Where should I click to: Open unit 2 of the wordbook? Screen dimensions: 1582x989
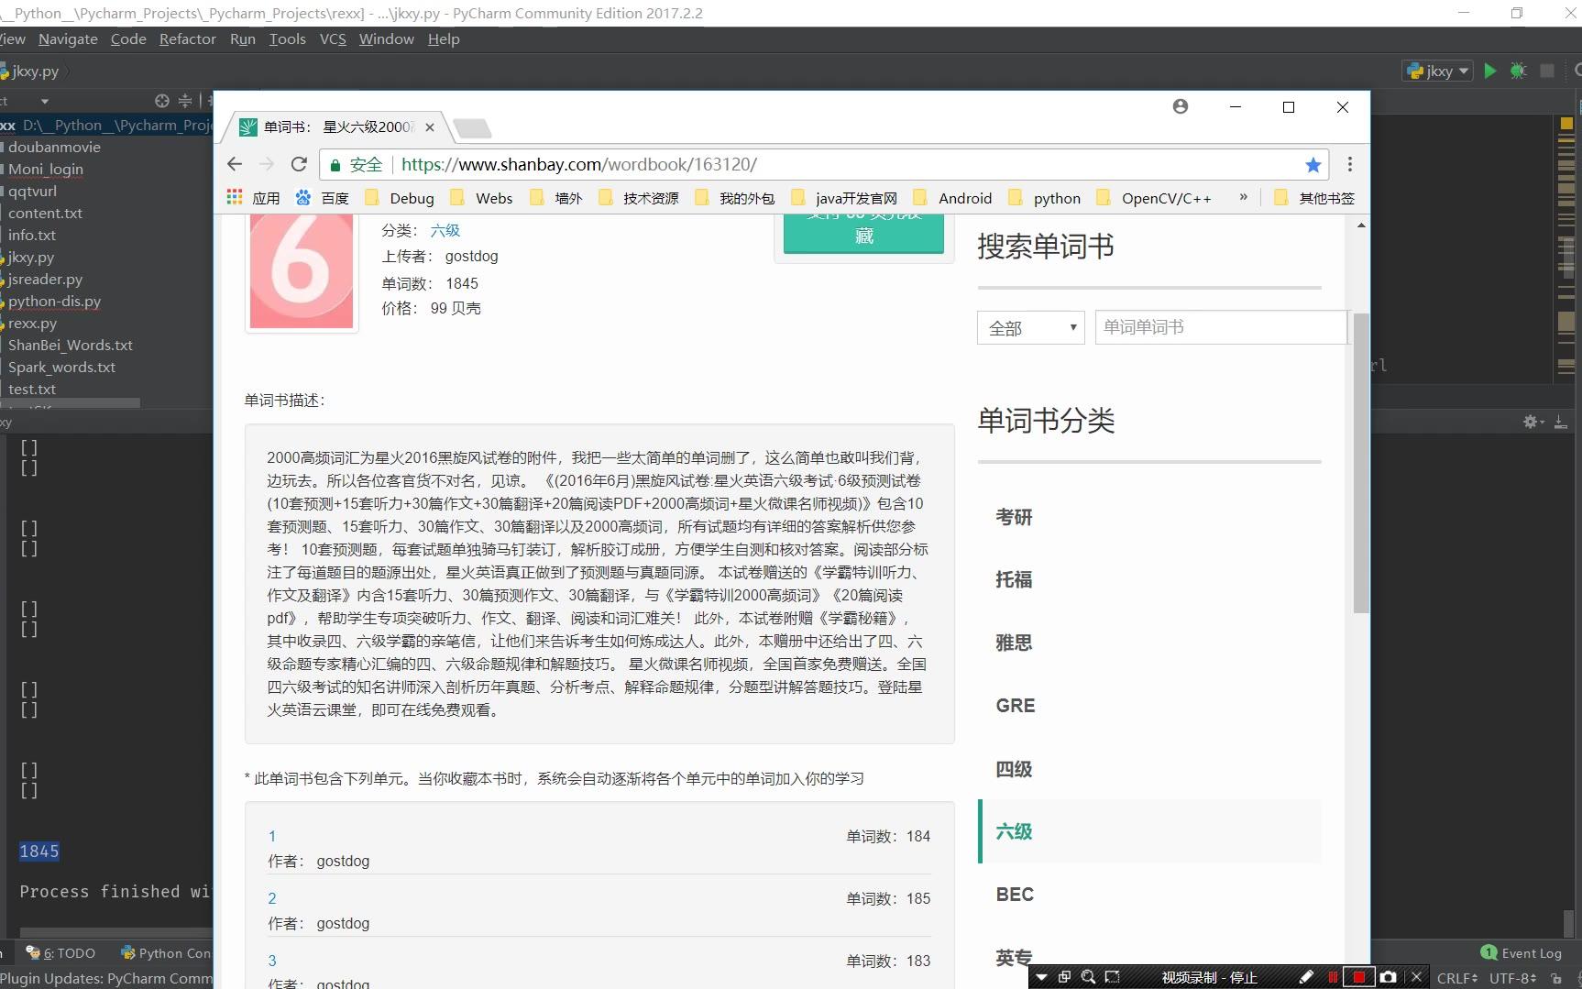pos(272,898)
